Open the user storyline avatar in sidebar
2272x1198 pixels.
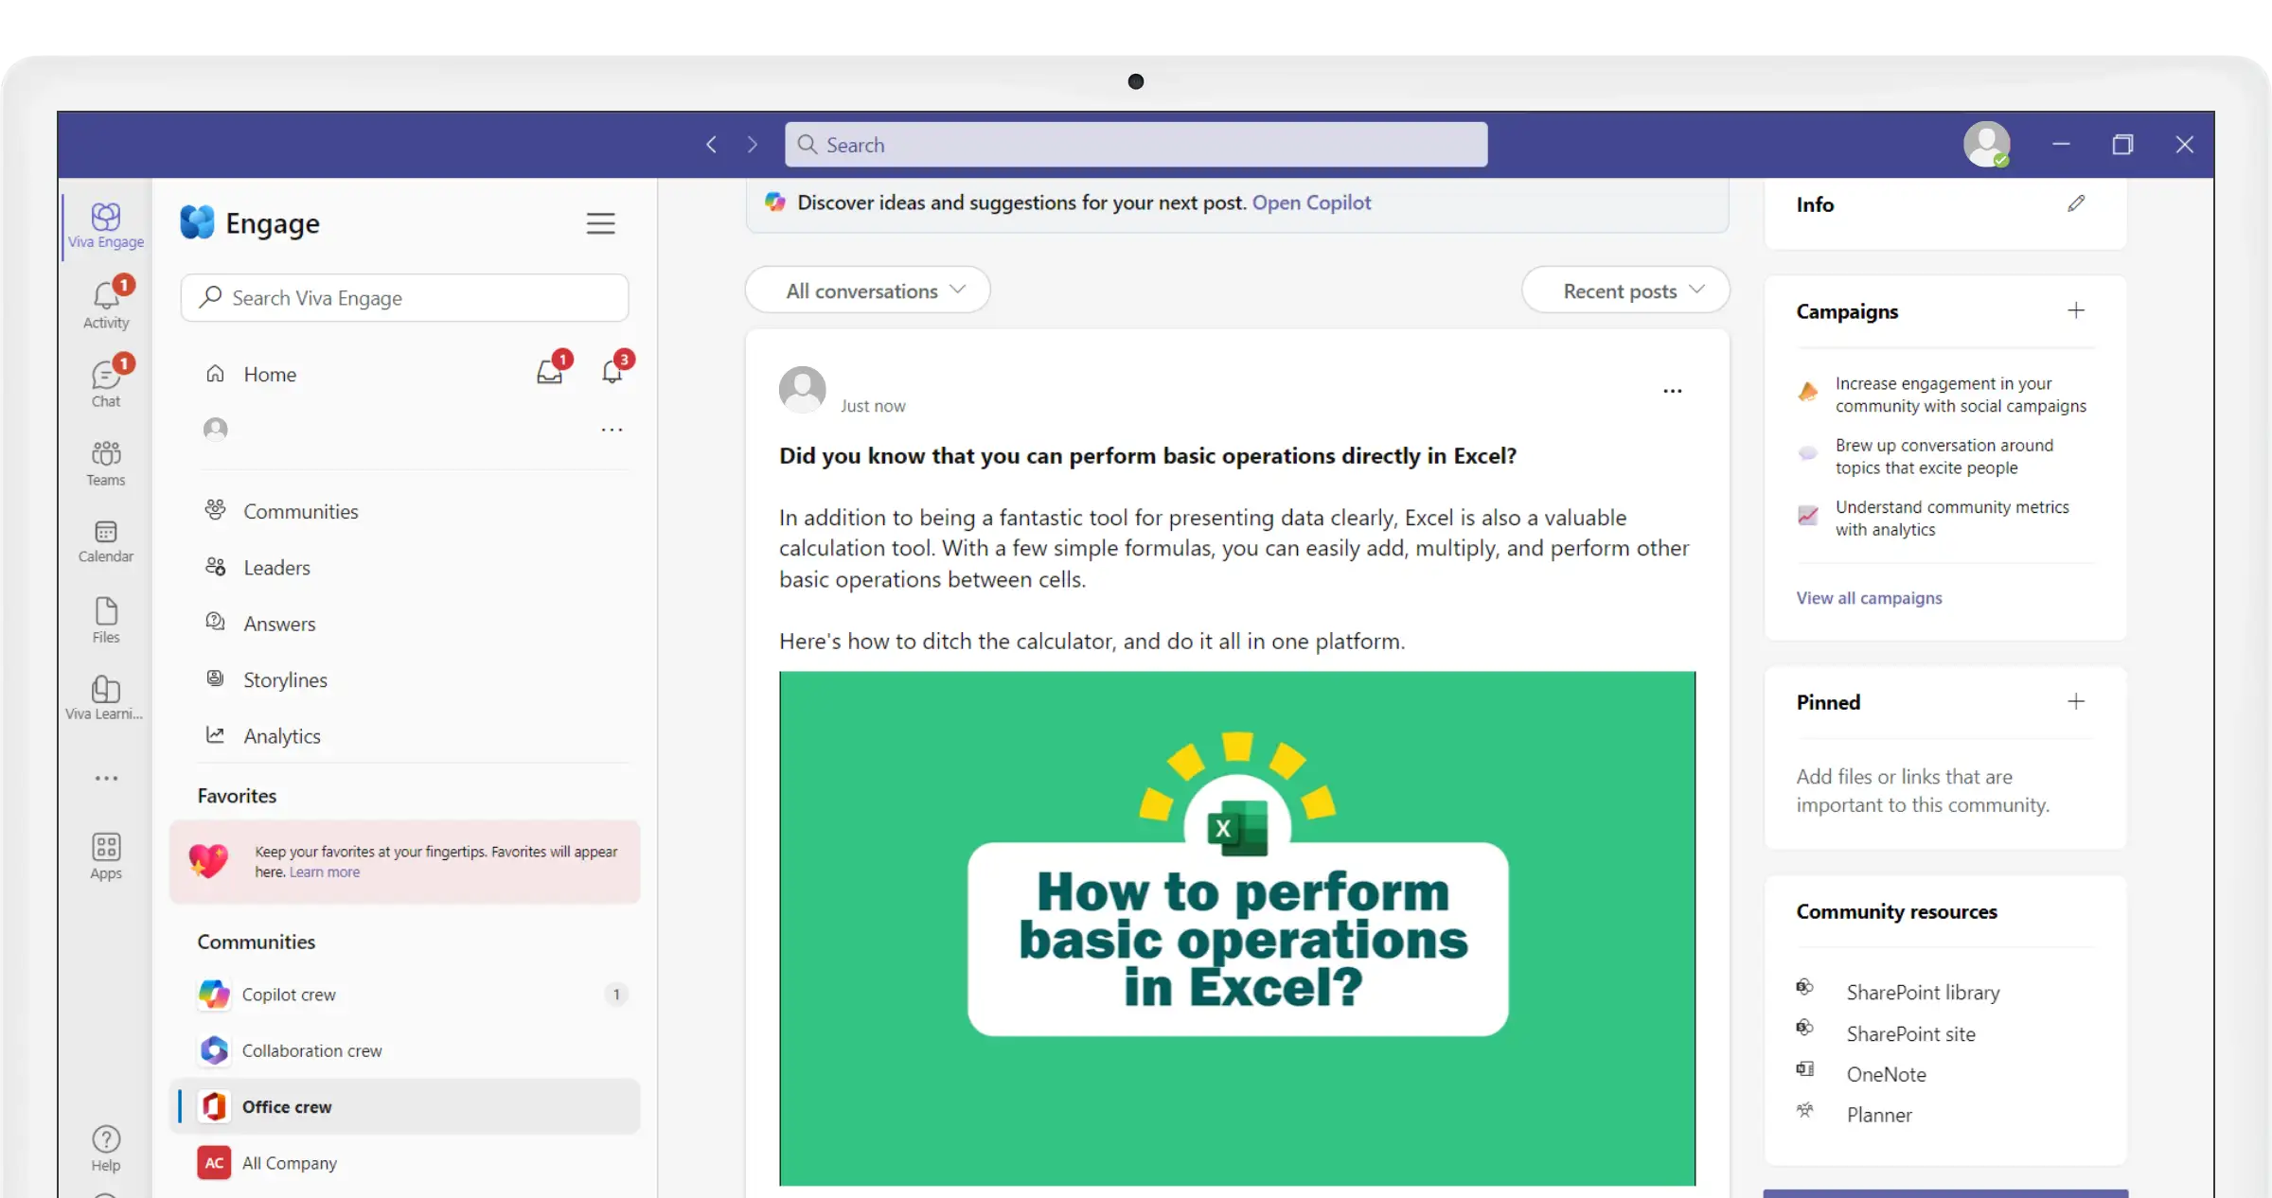[x=216, y=430]
